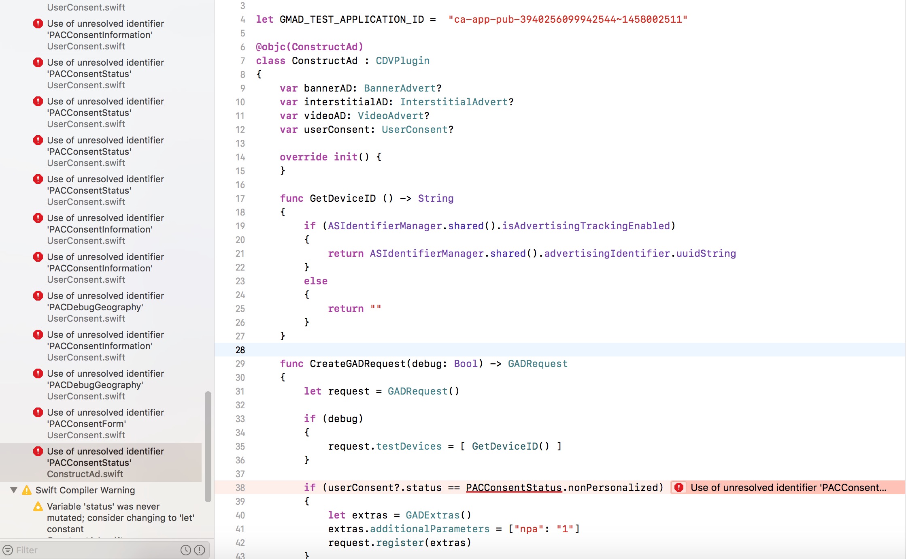The image size is (906, 559).
Task: Click into the Filter text field
Action: click(x=61, y=550)
